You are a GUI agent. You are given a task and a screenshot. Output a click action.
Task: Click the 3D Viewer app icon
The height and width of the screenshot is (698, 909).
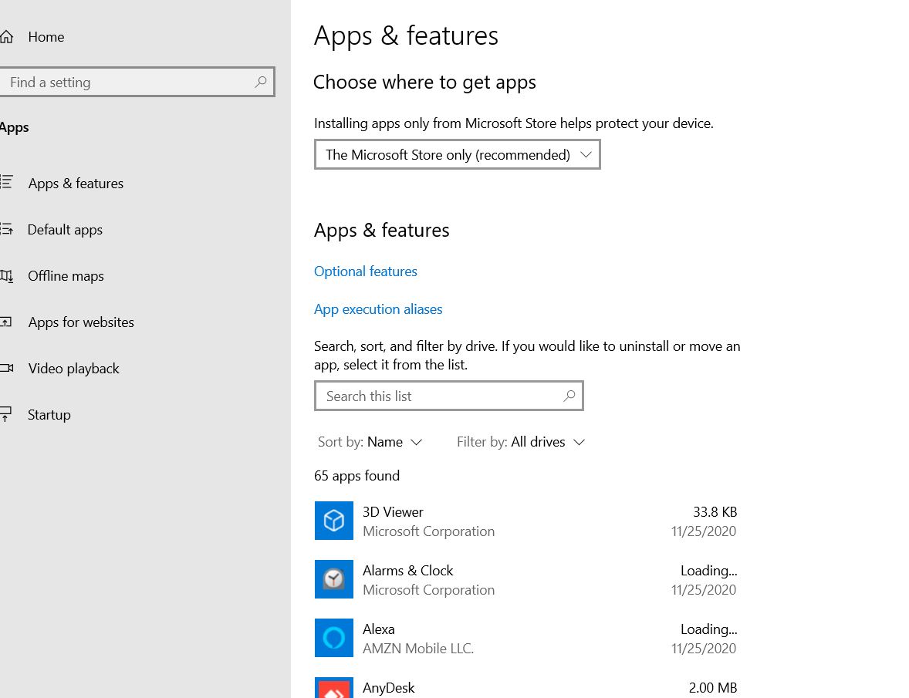point(334,520)
